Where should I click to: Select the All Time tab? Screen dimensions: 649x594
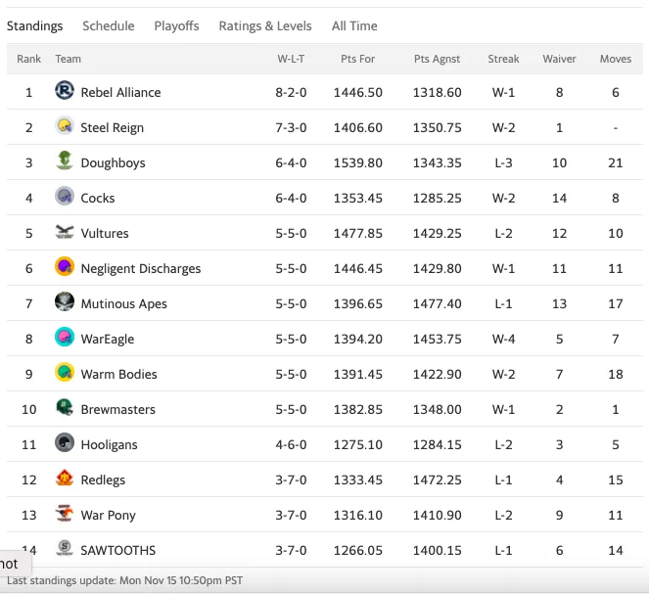coord(354,26)
